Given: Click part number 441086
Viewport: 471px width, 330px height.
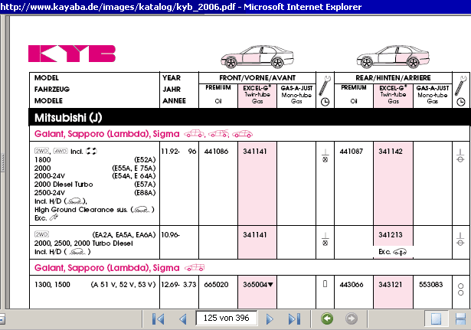Looking at the screenshot, I should click(217, 152).
